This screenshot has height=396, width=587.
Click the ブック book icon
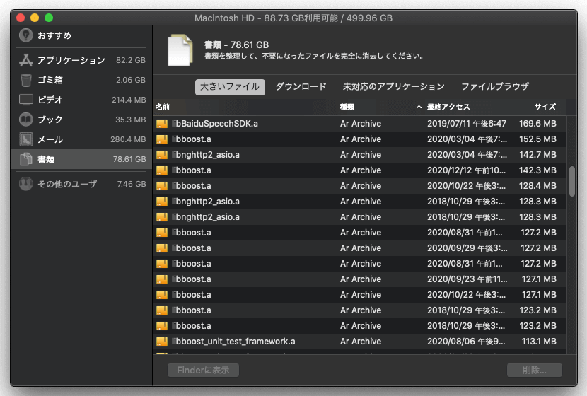point(26,120)
